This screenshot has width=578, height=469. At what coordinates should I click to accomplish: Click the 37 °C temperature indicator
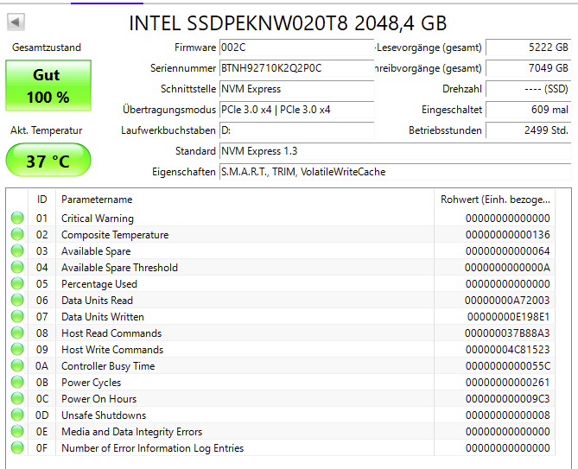click(48, 161)
